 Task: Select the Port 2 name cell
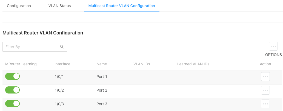click(x=102, y=90)
